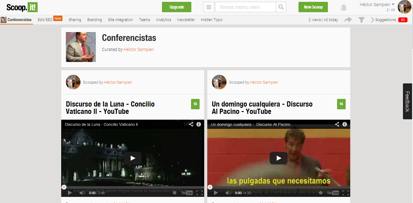Screen dimensions: 413x203
Task: Show info icon on Discurso de la Luna video
Action: (198, 124)
